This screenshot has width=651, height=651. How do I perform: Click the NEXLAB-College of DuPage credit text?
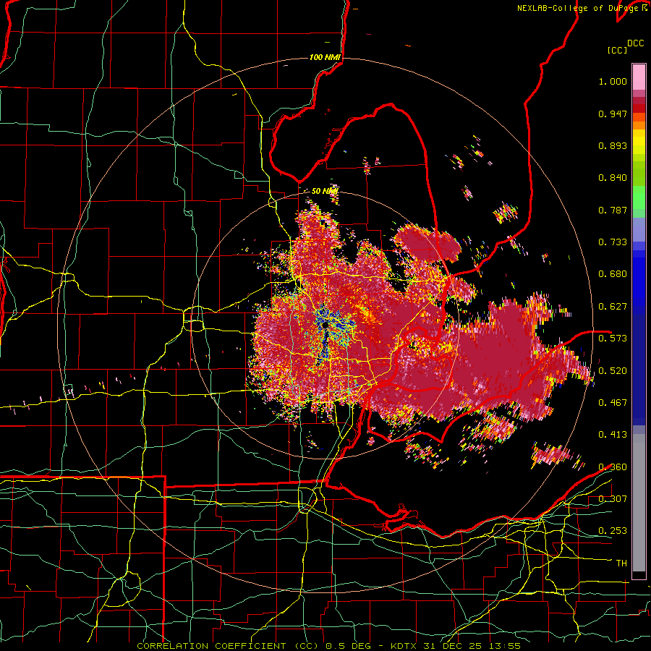pos(577,8)
